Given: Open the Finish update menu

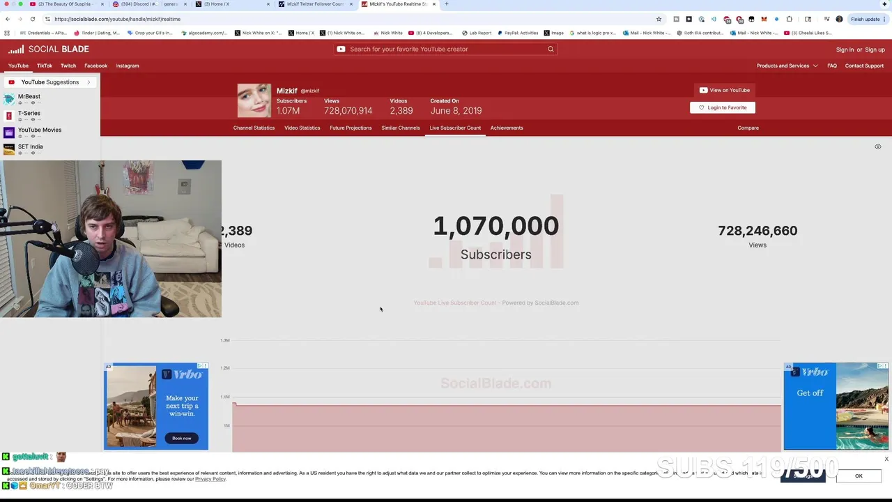Looking at the screenshot, I should 867,19.
